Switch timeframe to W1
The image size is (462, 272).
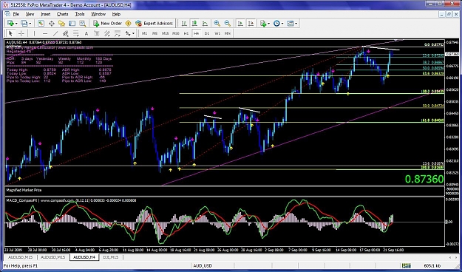217,33
